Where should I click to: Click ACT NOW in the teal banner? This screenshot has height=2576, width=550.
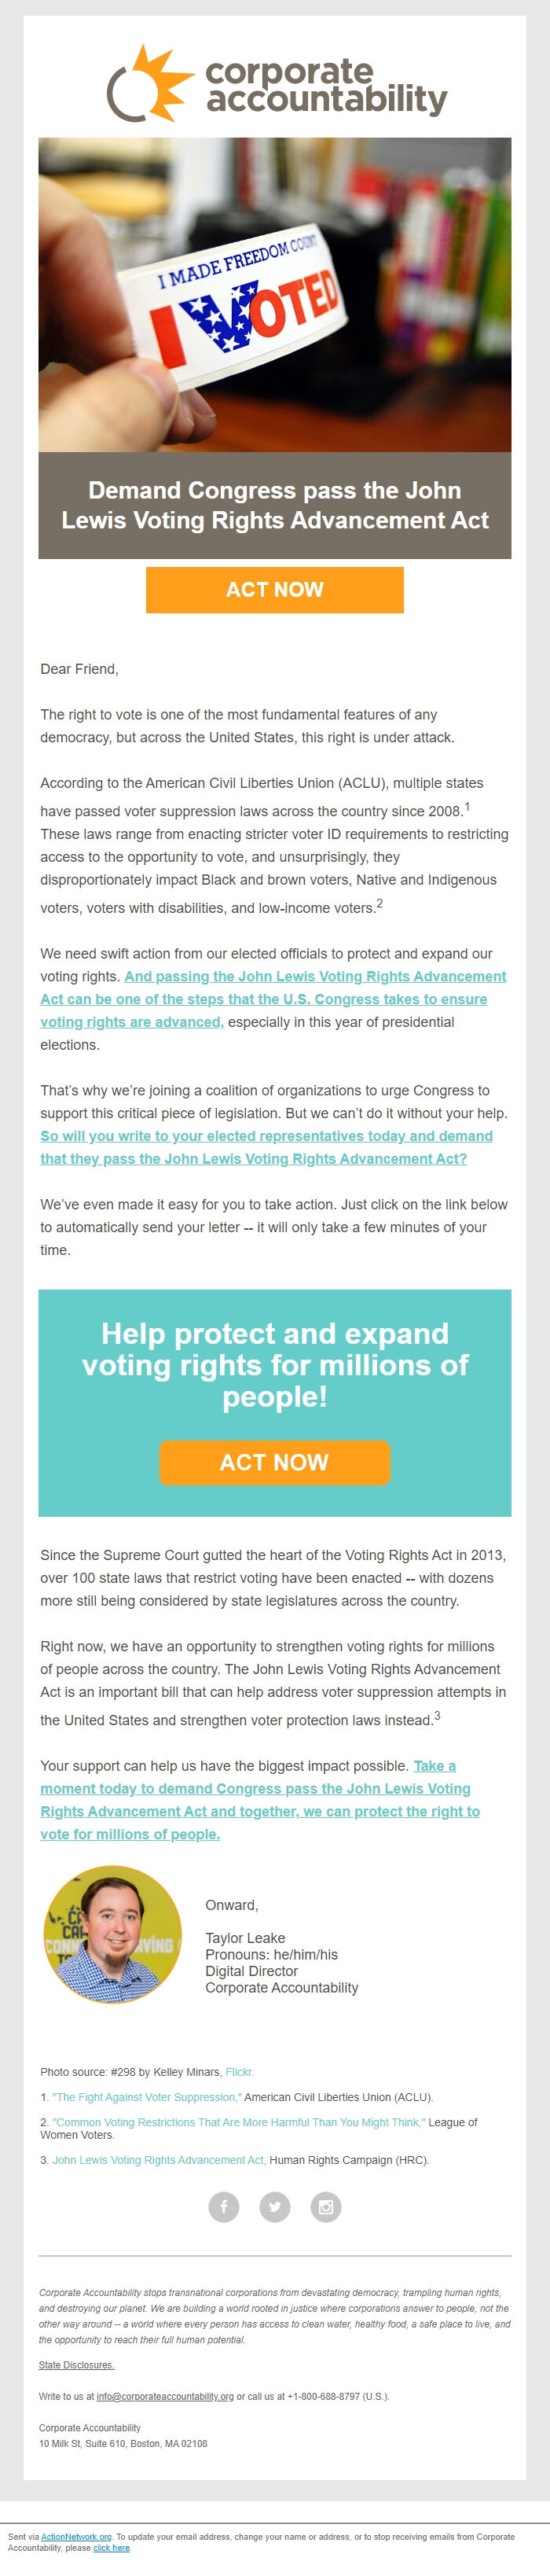click(275, 1463)
